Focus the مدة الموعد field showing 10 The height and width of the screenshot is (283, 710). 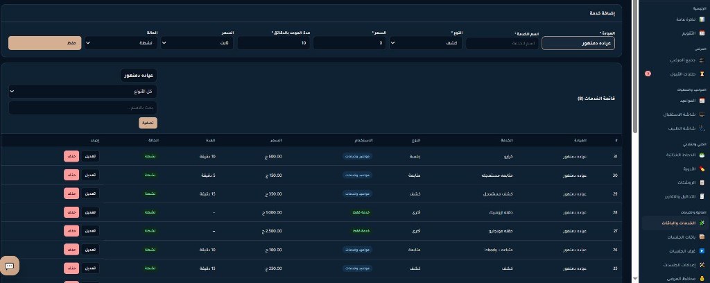coord(273,43)
